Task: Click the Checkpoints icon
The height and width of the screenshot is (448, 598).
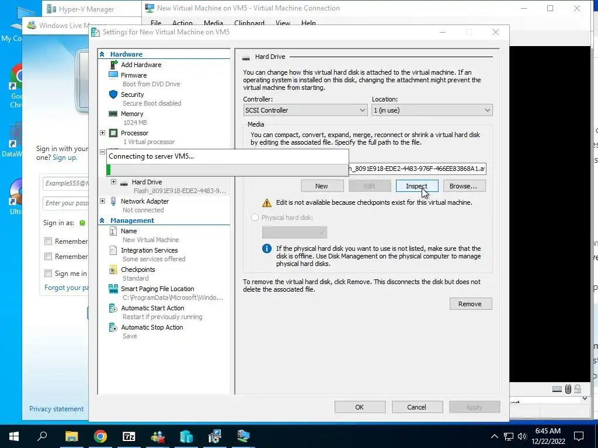Action: tap(113, 269)
